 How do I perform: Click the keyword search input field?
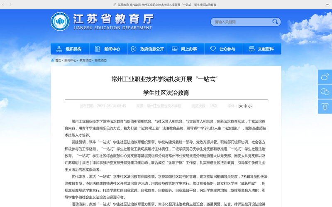point(241,22)
